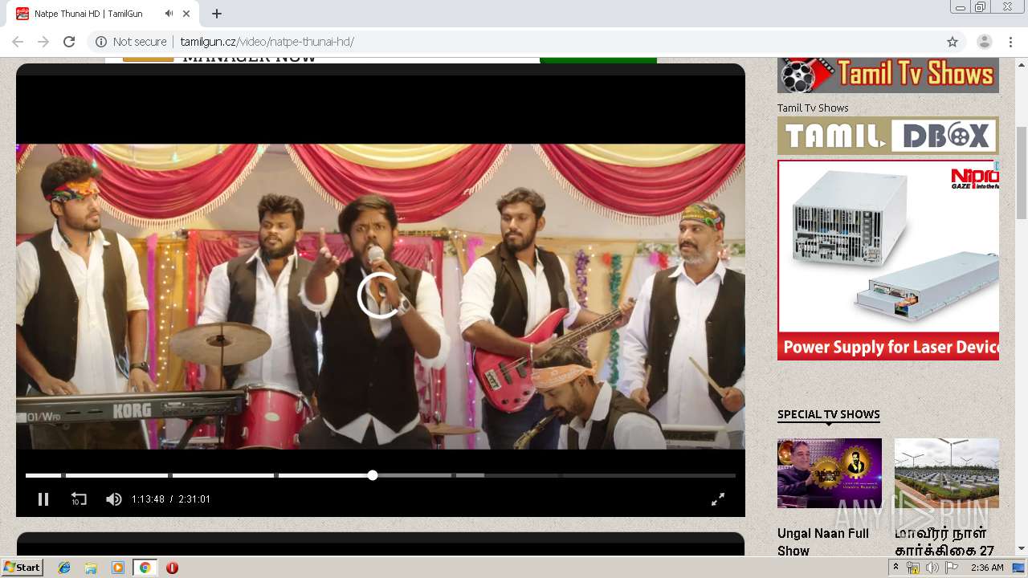This screenshot has width=1028, height=578.
Task: Open Chrome profile avatar menu
Action: [985, 42]
